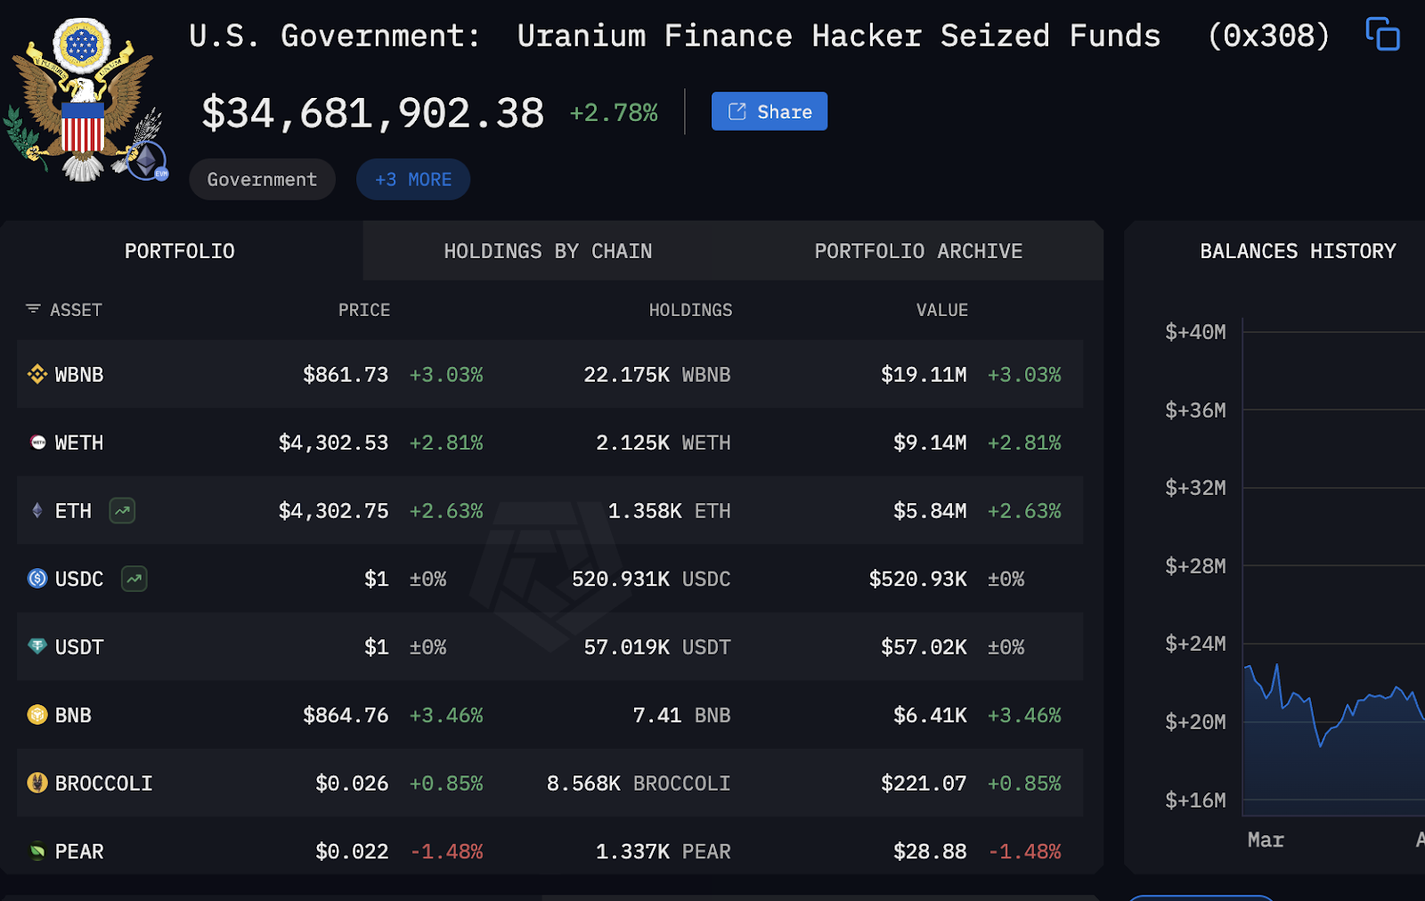Screen dimensions: 1425x901
Task: Open the USDC price chart icon
Action: (x=134, y=579)
